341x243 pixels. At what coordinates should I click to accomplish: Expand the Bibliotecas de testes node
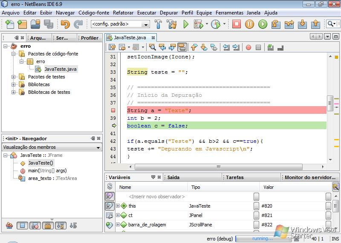coord(14,92)
